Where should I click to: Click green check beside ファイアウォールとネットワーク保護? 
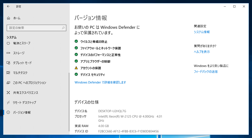tap(76, 48)
